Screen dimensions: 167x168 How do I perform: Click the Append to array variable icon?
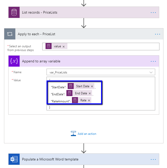[14, 61]
